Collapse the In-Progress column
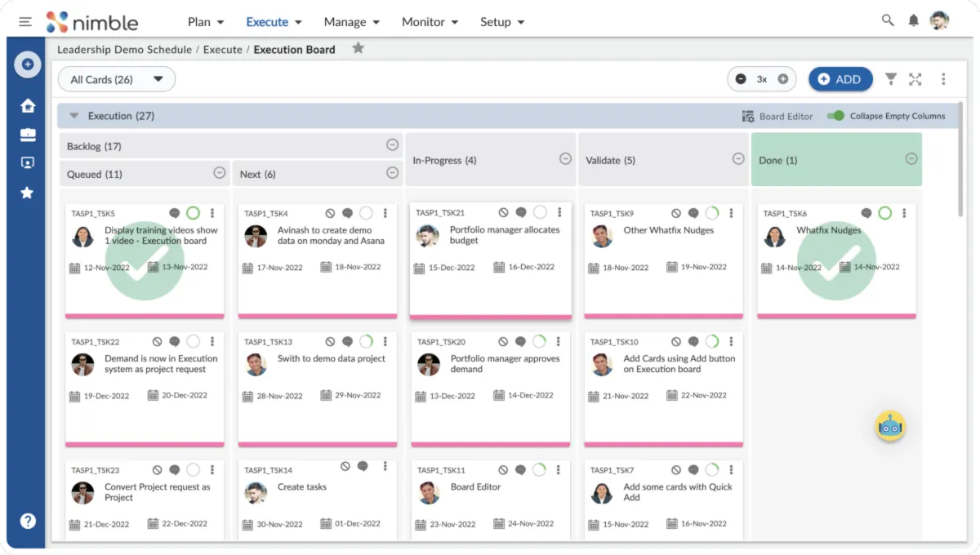Image resolution: width=980 pixels, height=555 pixels. pos(565,159)
